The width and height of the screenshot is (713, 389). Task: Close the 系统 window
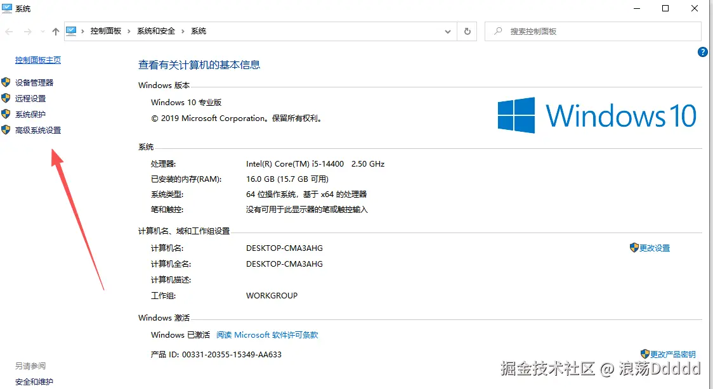[695, 8]
